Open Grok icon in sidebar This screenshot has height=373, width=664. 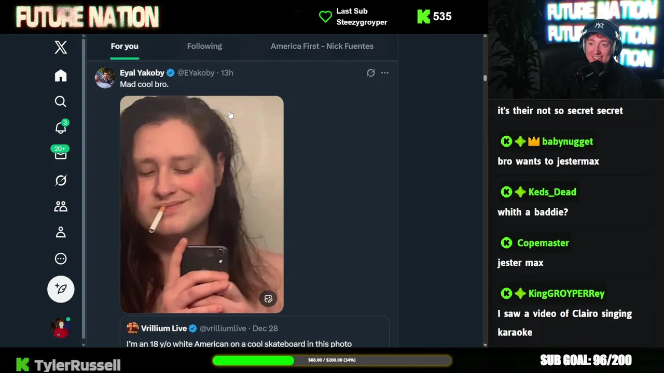click(x=61, y=180)
